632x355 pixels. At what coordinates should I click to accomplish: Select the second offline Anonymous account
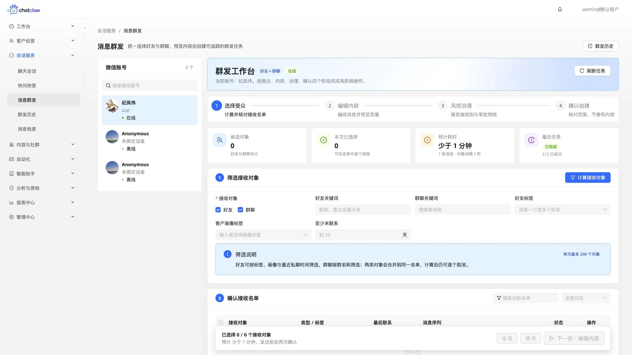pos(149,172)
